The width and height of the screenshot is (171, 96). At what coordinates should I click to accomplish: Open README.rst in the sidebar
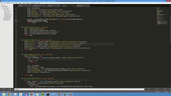[x=8, y=18]
